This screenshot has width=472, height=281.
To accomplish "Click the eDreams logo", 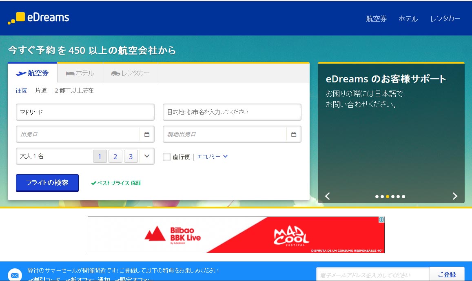I will click(38, 18).
